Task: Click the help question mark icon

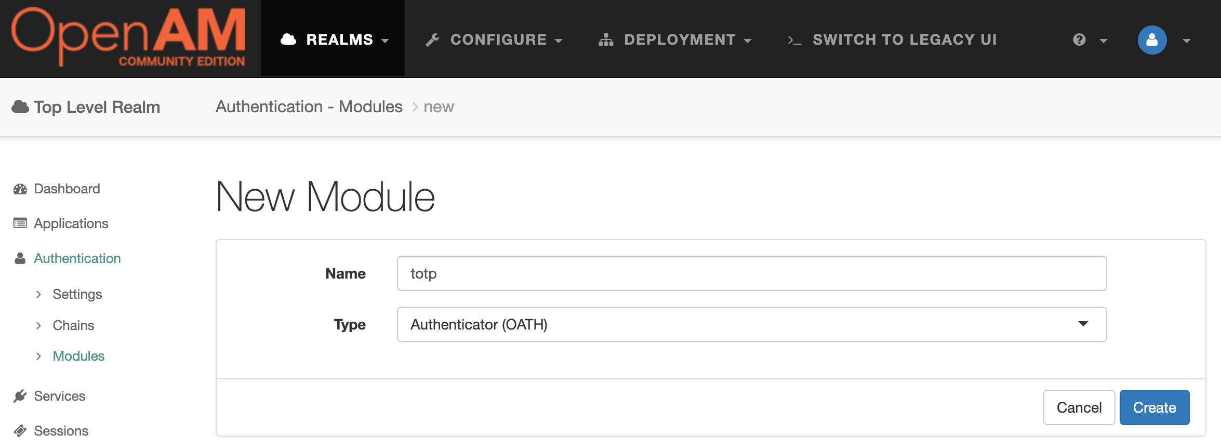Action: [x=1079, y=39]
